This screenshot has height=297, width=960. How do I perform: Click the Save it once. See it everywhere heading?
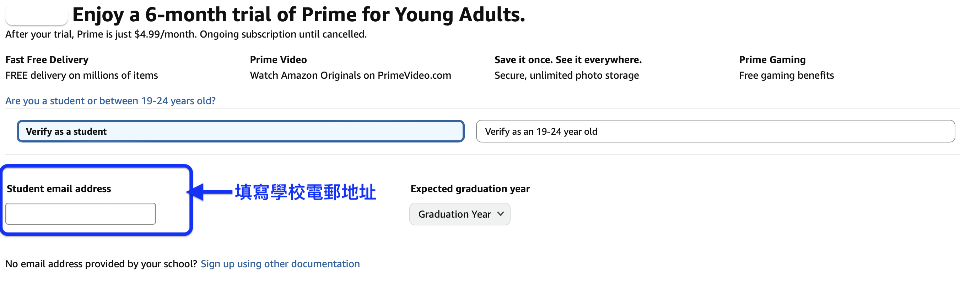[567, 60]
